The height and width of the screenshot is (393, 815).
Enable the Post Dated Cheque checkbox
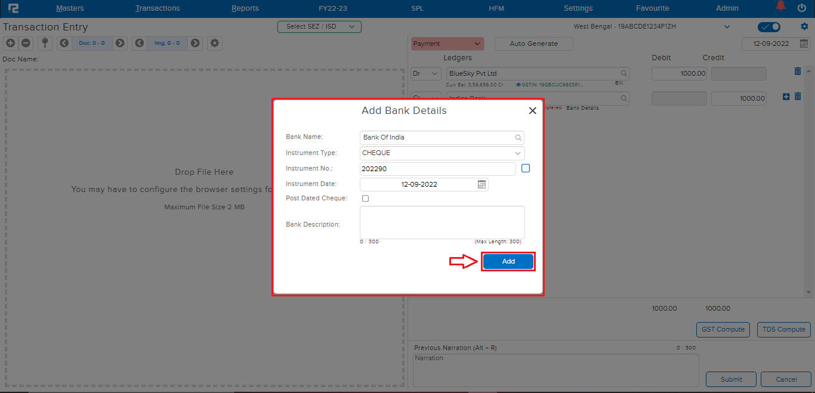pyautogui.click(x=365, y=198)
